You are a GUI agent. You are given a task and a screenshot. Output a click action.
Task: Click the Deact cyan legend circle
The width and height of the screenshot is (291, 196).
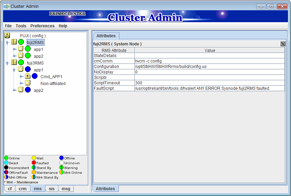[x=6, y=163]
